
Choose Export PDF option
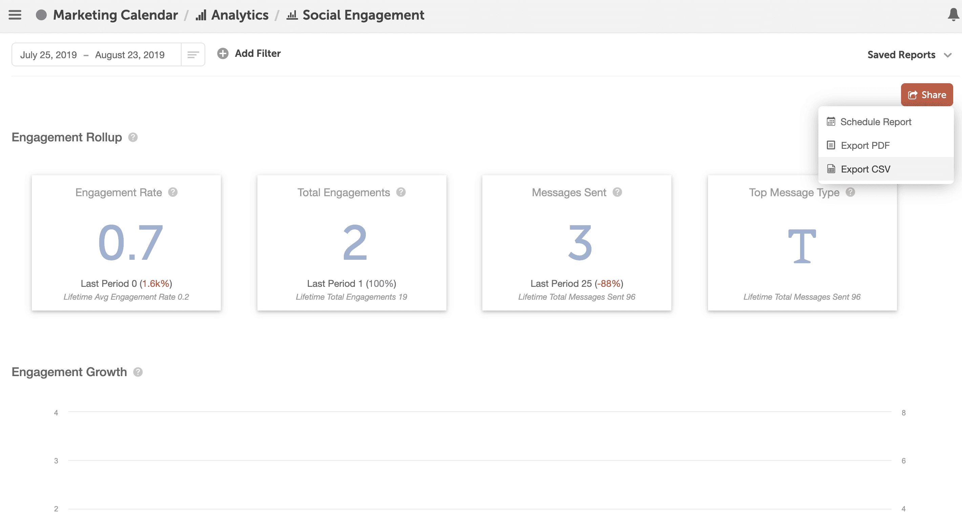865,145
